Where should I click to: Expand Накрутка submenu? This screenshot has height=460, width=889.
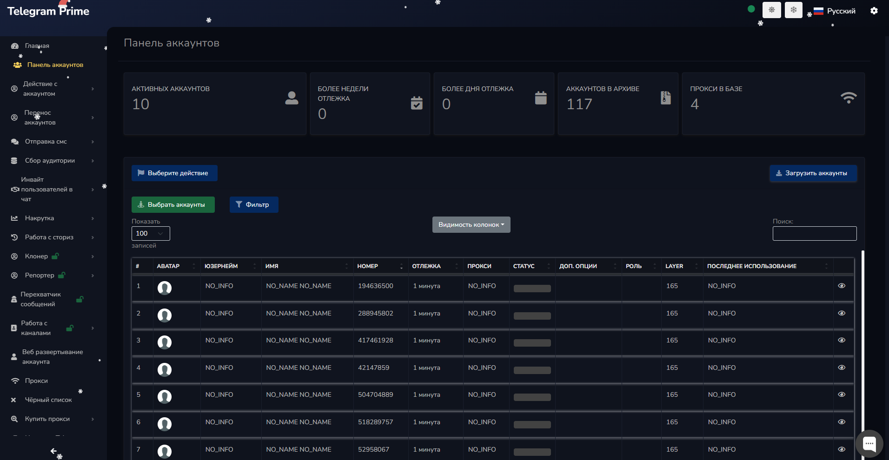pyautogui.click(x=53, y=218)
